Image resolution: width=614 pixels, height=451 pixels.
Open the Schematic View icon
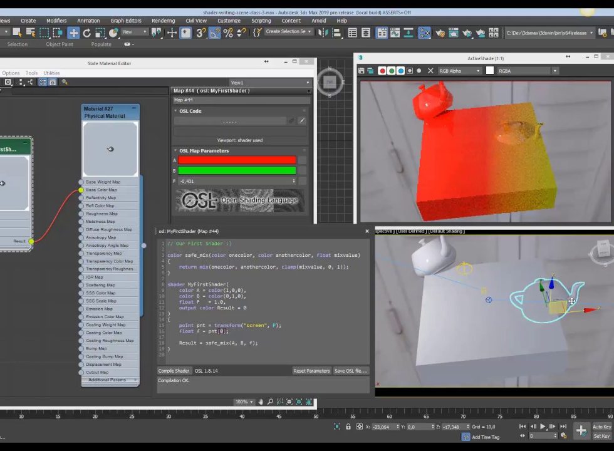pos(408,33)
